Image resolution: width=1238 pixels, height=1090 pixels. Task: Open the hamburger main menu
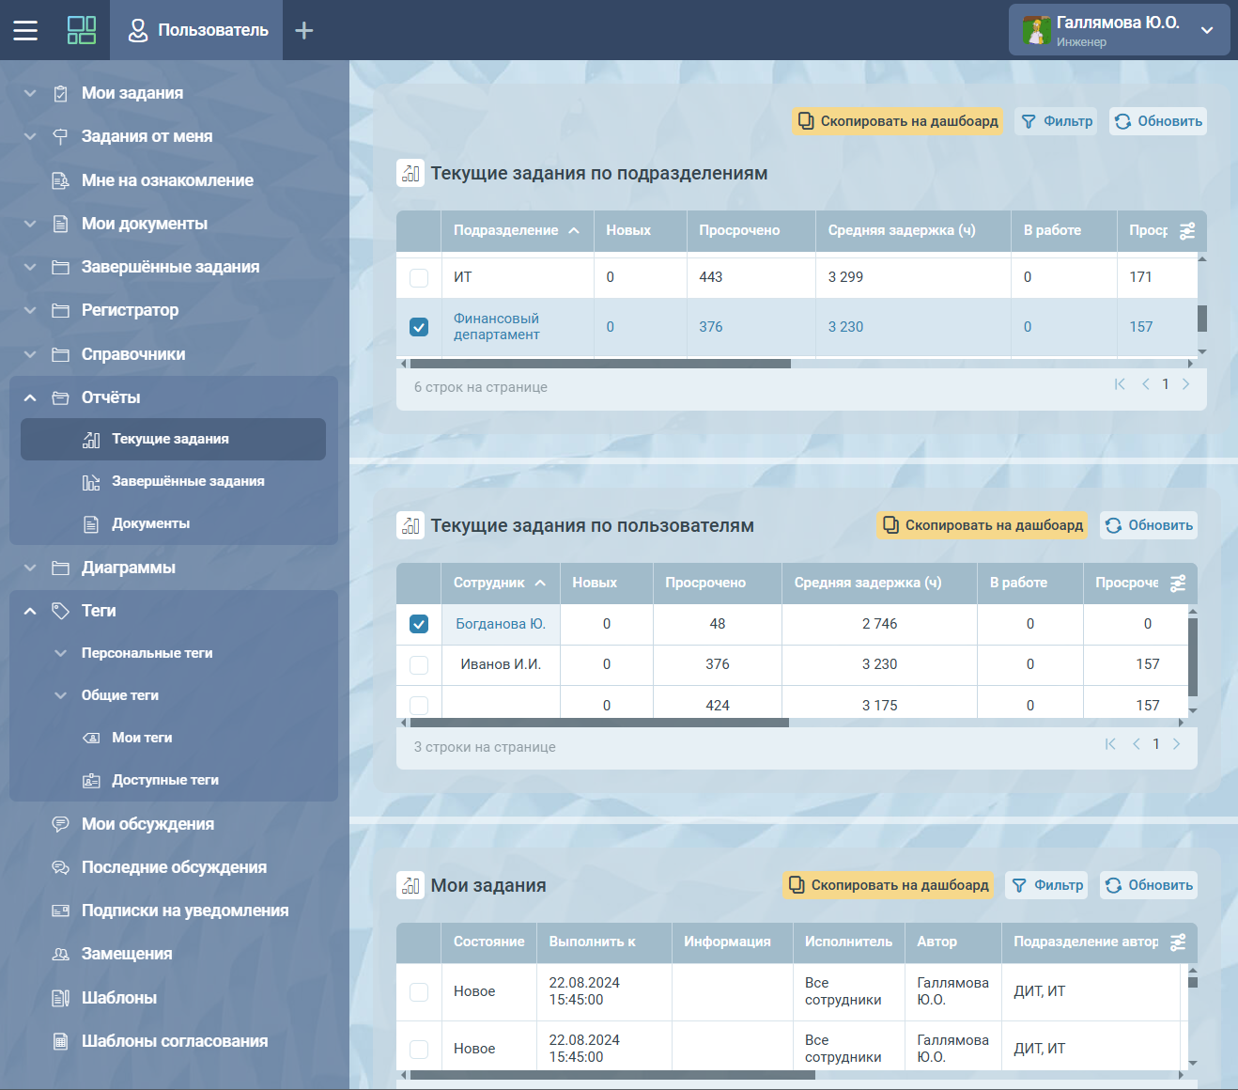click(x=25, y=30)
